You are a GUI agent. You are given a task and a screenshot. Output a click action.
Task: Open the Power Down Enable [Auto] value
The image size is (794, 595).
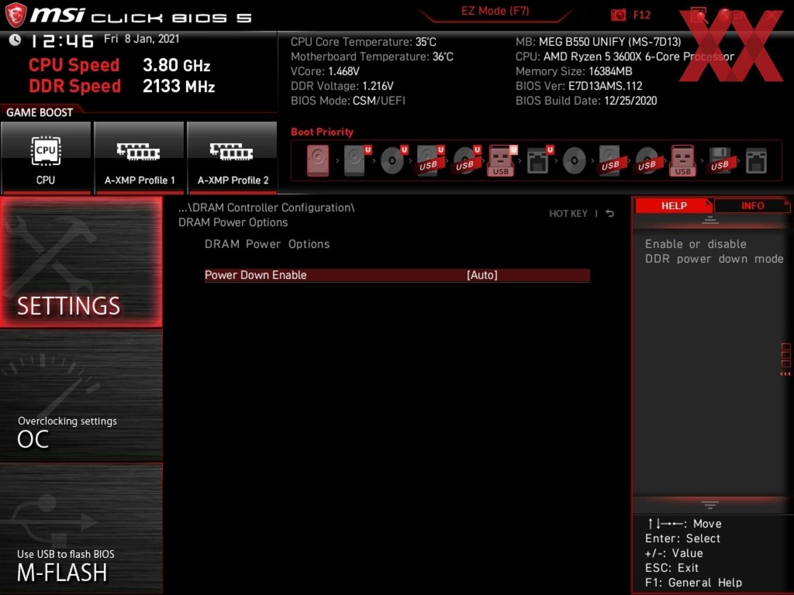(482, 275)
